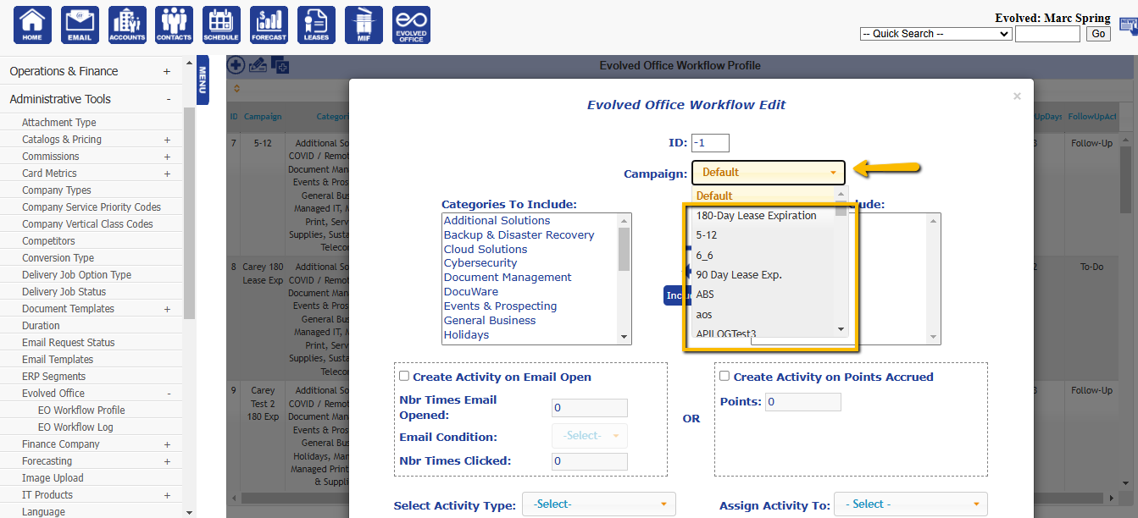
Task: Expand the Document Templates sidebar item
Action: [x=167, y=309]
